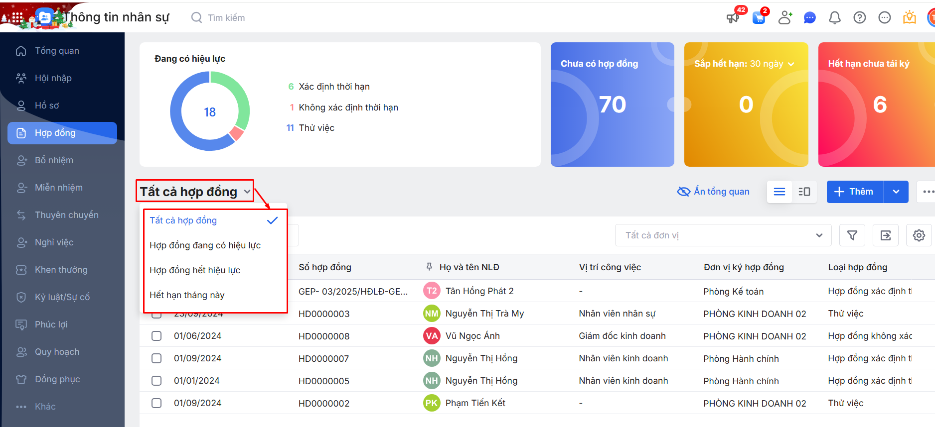This screenshot has width=935, height=427.
Task: Select Hết hạn tháng này option
Action: [x=214, y=295]
